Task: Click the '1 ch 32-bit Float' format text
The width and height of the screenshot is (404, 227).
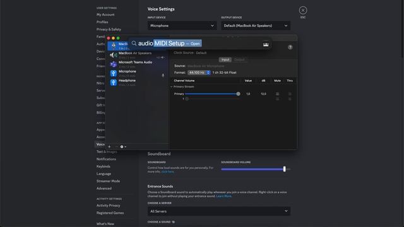Action: tap(224, 73)
